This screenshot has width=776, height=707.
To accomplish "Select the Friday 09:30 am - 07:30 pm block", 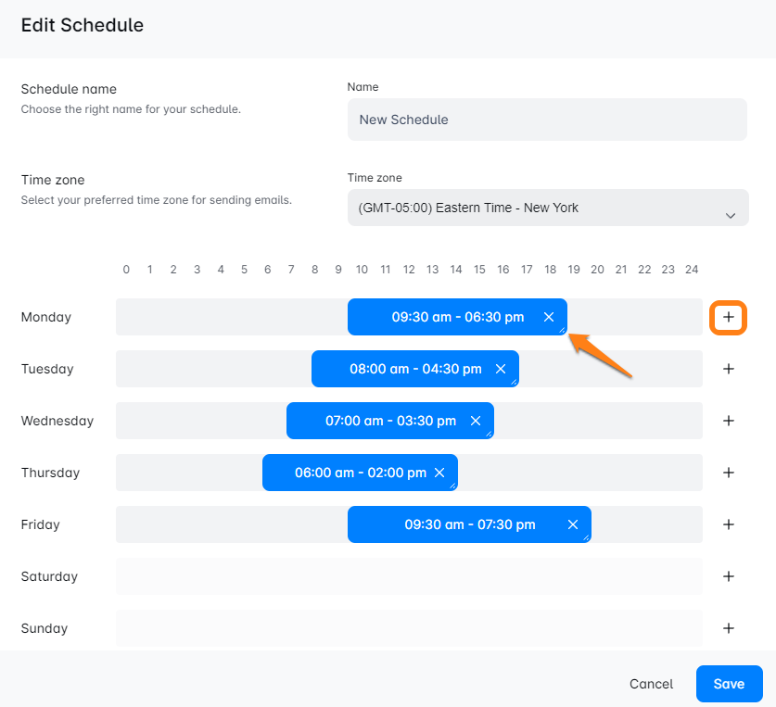I will point(469,524).
